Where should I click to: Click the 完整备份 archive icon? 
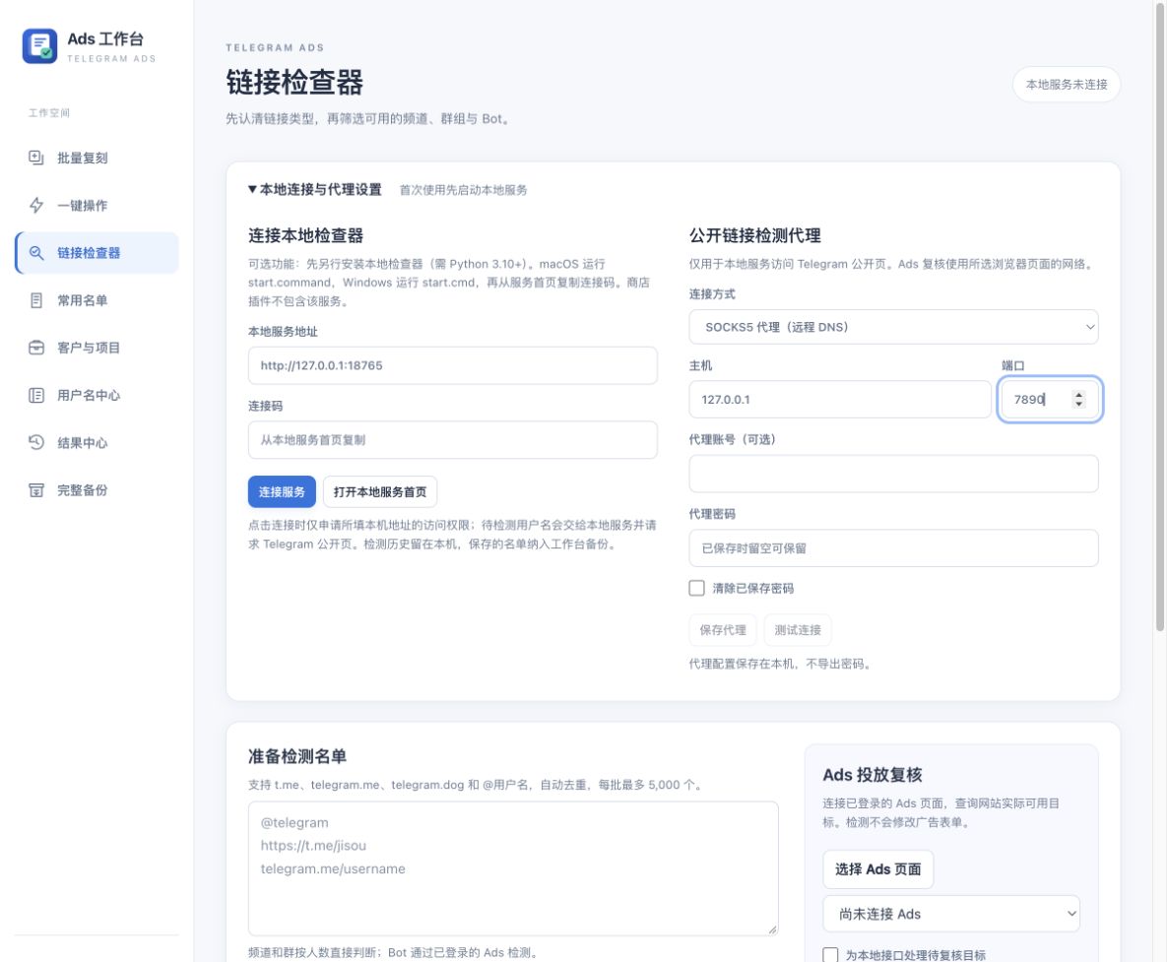click(x=35, y=490)
